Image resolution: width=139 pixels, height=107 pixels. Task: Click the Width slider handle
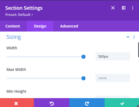[83, 57]
